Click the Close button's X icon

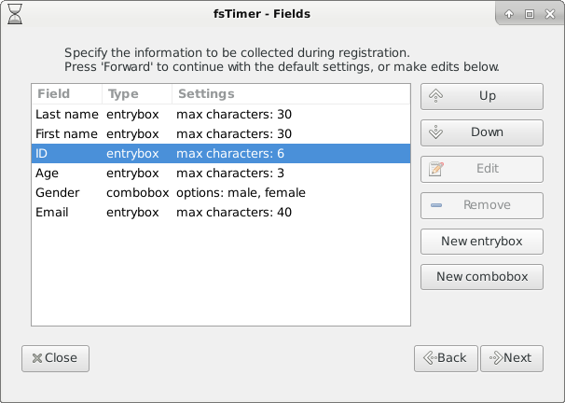(37, 358)
